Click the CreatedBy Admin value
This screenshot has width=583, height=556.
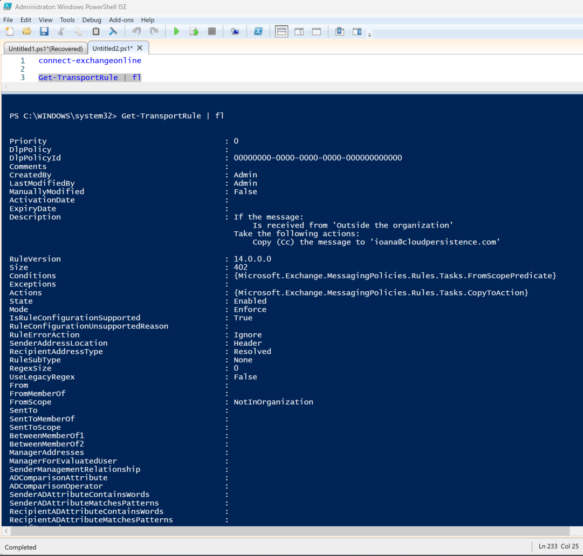coord(245,175)
